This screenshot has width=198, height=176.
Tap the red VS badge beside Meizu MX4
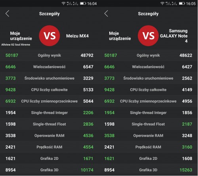click(49, 36)
